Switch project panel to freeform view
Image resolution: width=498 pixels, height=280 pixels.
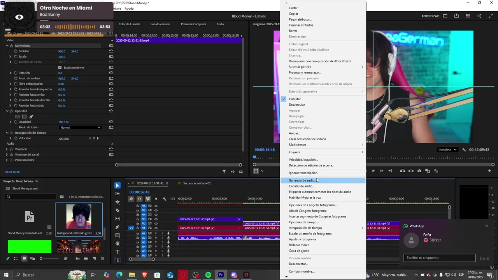pyautogui.click(x=33, y=259)
